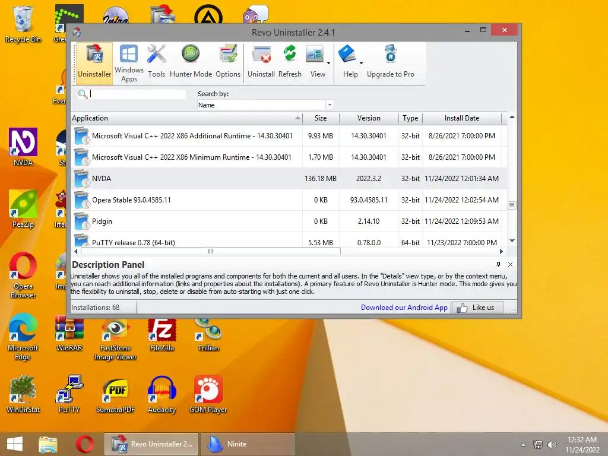
Task: Open the Tools wrench icon
Action: click(156, 61)
